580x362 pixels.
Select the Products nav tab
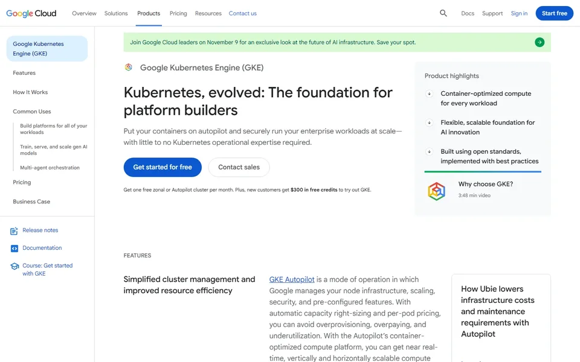coord(149,13)
